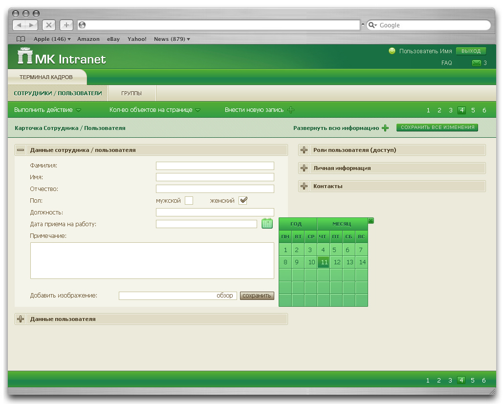This screenshot has width=503, height=404.
Task: Click the Фамилия input field
Action: [215, 166]
